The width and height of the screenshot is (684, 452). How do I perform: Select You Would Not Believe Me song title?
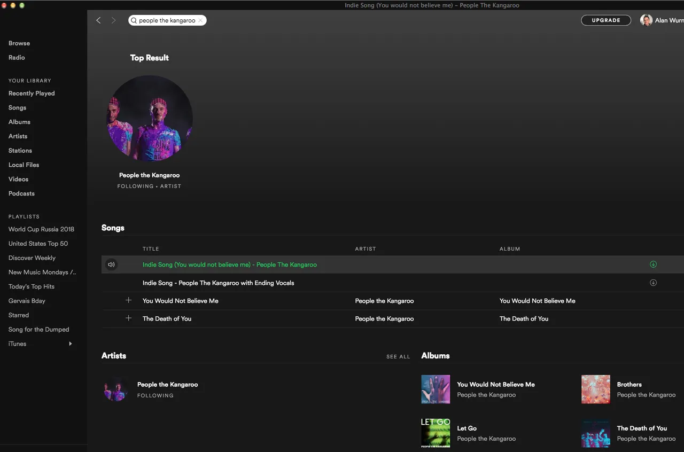181,301
